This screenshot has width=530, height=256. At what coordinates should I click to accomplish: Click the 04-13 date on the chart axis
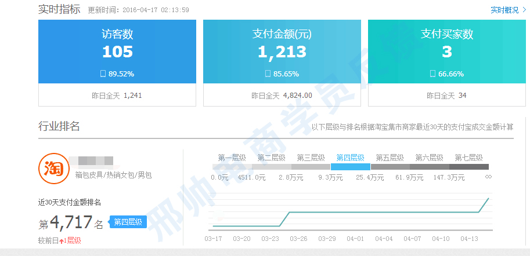pos(470,239)
